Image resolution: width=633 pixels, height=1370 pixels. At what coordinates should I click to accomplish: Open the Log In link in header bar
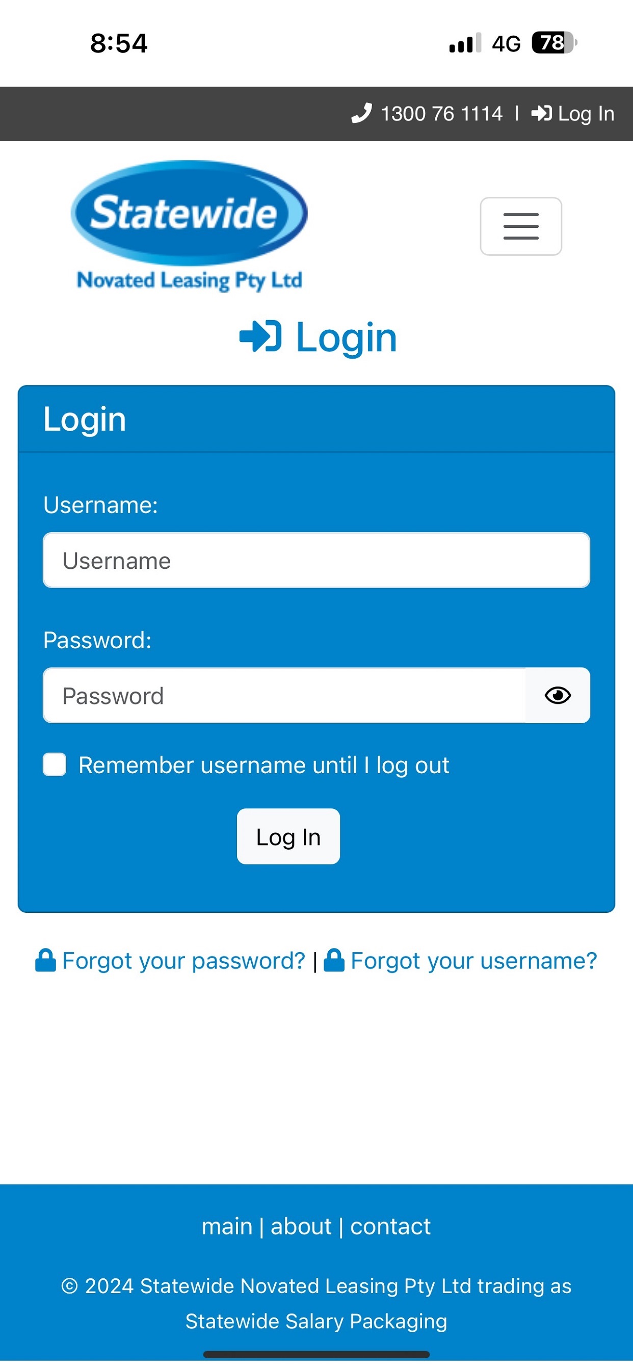point(586,114)
